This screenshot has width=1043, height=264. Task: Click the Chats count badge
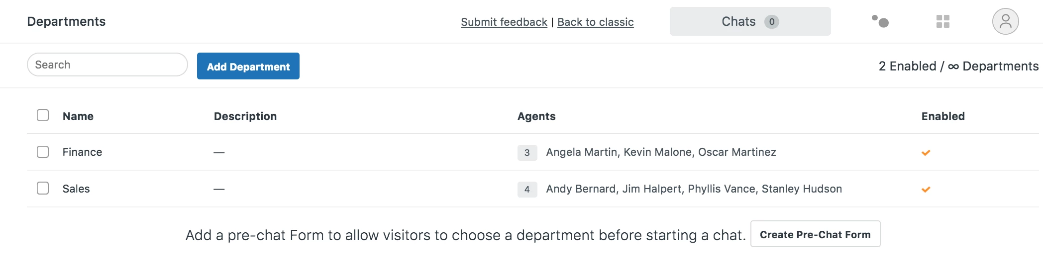[771, 22]
